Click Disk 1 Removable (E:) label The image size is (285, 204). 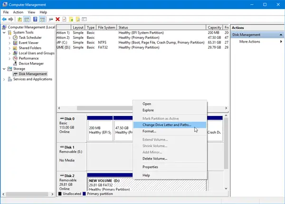72,152
